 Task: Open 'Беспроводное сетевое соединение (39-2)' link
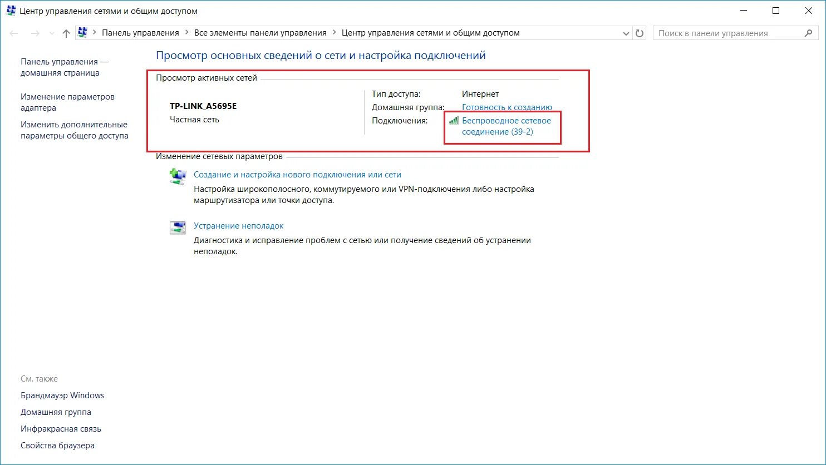[507, 126]
